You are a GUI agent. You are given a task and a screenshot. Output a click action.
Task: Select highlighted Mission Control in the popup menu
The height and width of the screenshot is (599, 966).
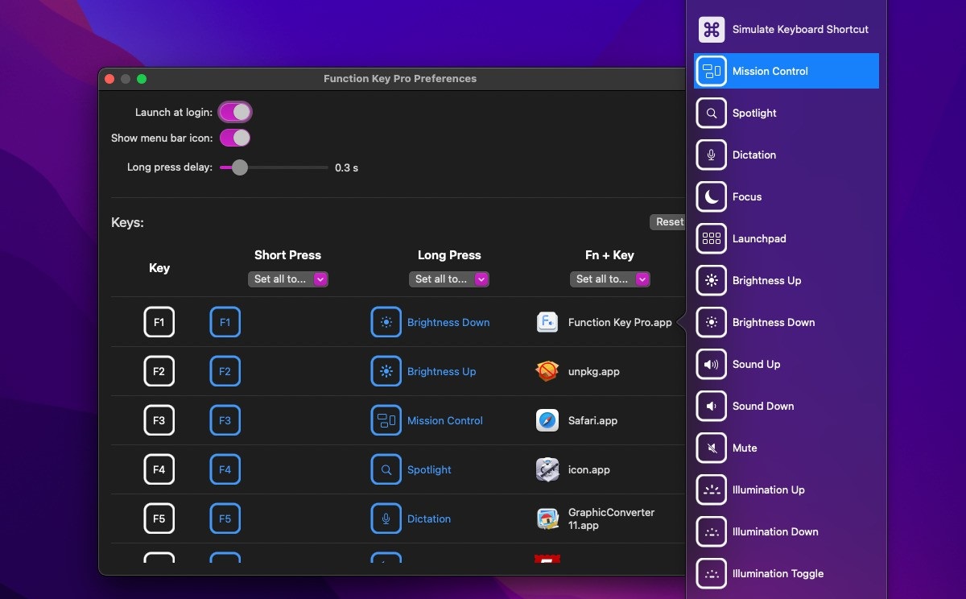pyautogui.click(x=786, y=71)
